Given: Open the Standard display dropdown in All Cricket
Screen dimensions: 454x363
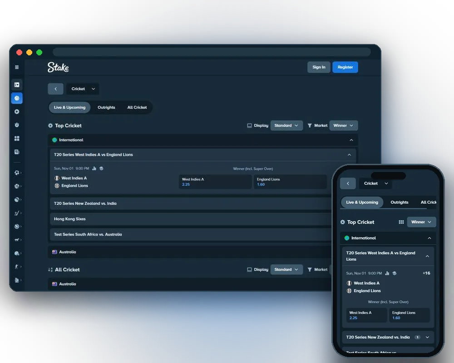Looking at the screenshot, I should (286, 270).
